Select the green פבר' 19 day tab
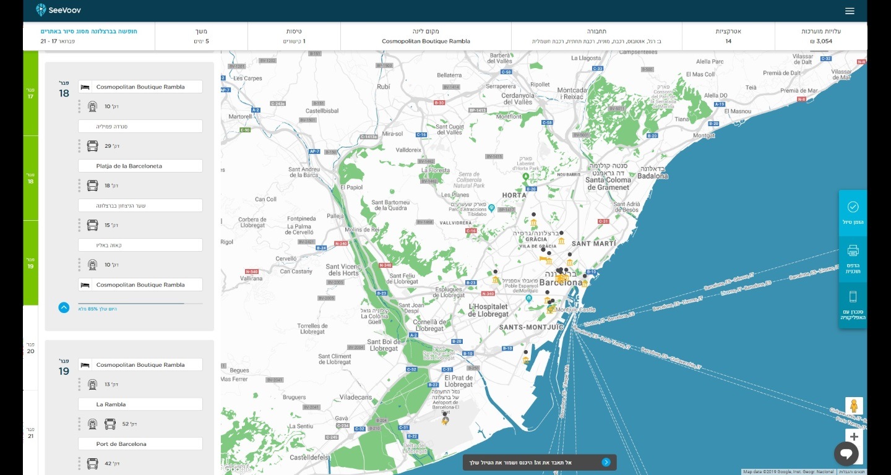Viewport: 891px width, 475px height. click(x=30, y=263)
